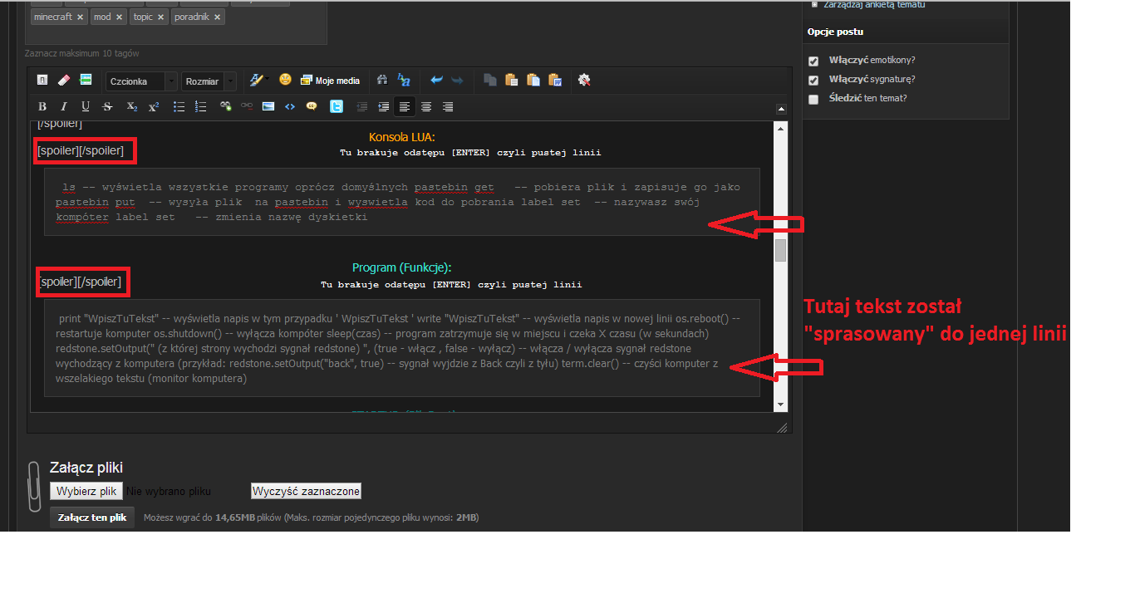Open the text color picker
This screenshot has height=608, width=1135.
click(x=258, y=81)
